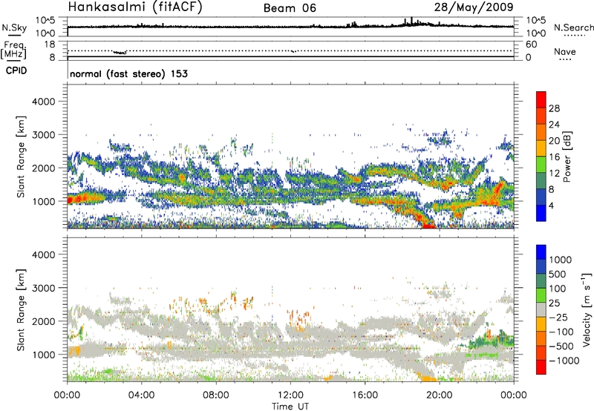
Task: Click the 4000 tick of the velocity panel
Action: point(43,255)
